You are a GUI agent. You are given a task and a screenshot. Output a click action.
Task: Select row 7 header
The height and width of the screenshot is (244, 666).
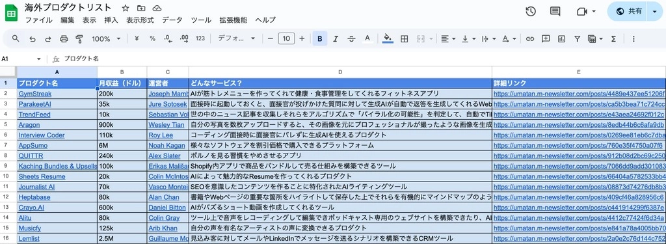(x=6, y=146)
